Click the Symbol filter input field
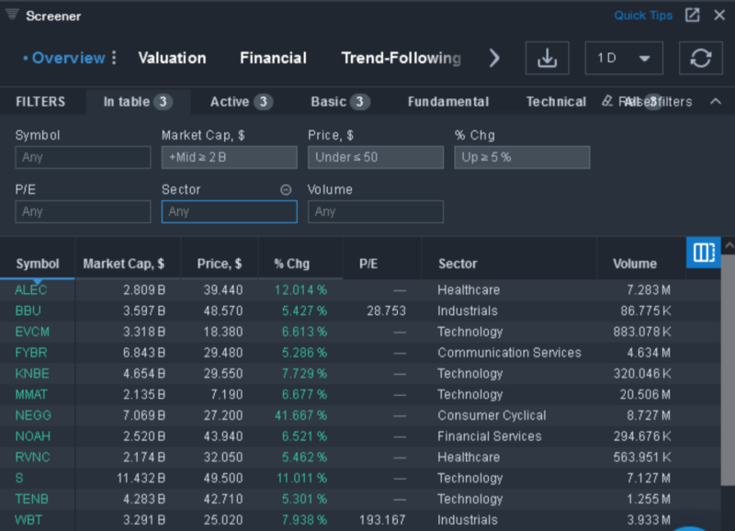 [x=83, y=157]
